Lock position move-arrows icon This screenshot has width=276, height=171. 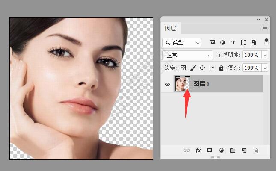click(x=202, y=68)
